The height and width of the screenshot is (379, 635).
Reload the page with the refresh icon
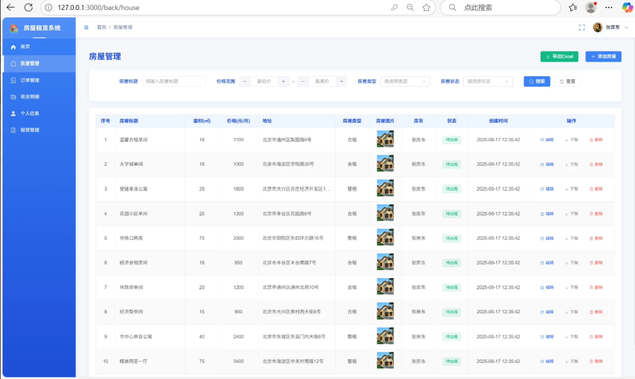tap(29, 7)
